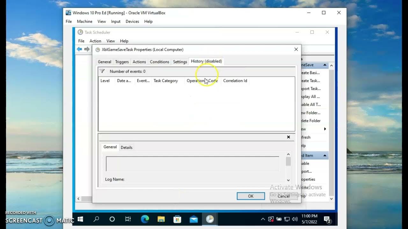The image size is (408, 229).
Task: Open Task Scheduler View menu
Action: tap(111, 41)
